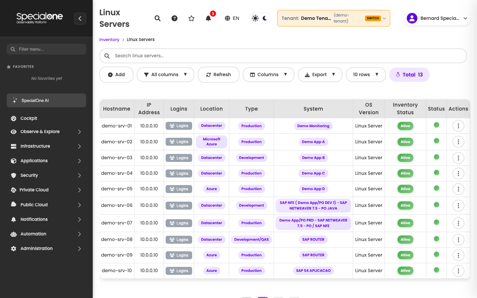Click the SpecialOne logo
Image resolution: width=477 pixels, height=298 pixels.
[39, 18]
